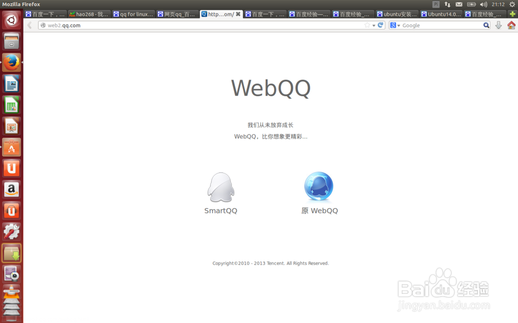The image size is (518, 323).
Task: Click the large WebQQ heading
Action: [x=271, y=88]
